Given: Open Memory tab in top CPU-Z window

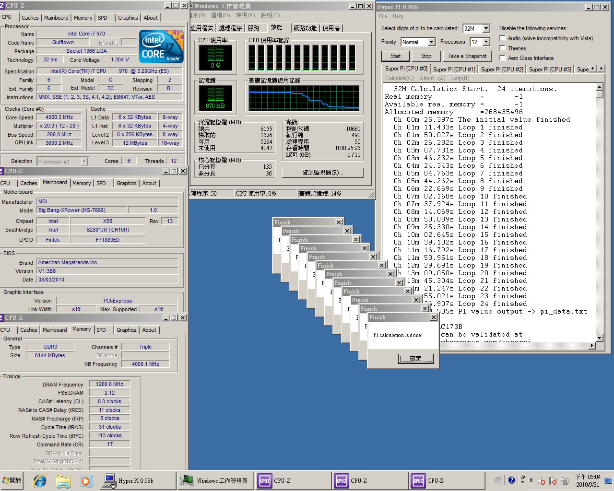Looking at the screenshot, I should pos(83,18).
